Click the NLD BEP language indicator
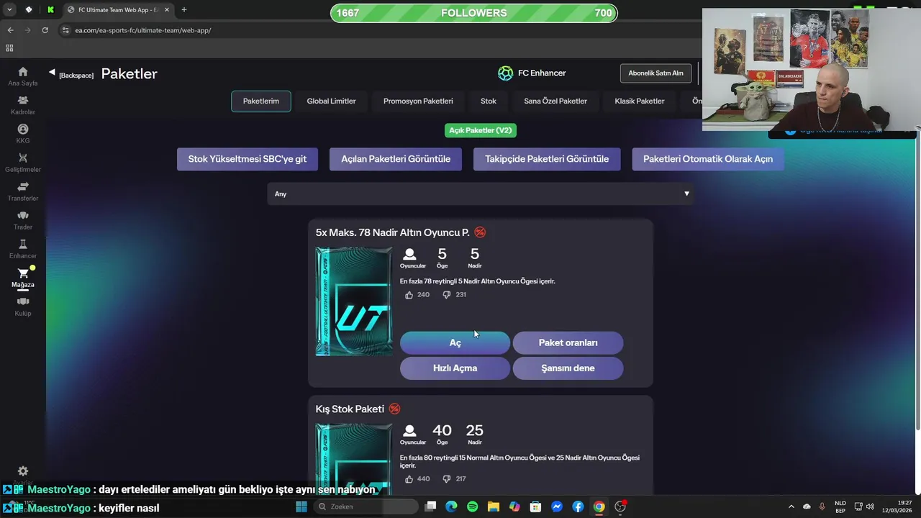 tap(840, 506)
